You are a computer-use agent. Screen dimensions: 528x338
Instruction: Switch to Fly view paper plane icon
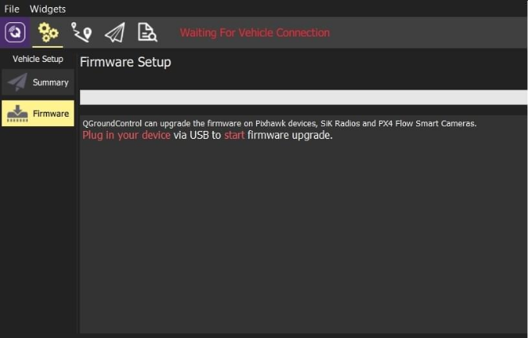point(115,33)
